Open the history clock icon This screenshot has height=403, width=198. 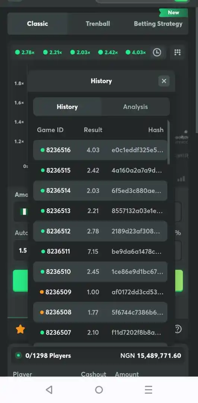[157, 53]
